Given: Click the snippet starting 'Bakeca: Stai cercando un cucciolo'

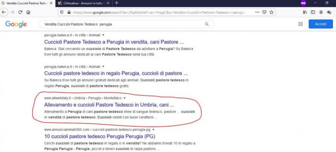Looking at the screenshot, I should [119, 51].
